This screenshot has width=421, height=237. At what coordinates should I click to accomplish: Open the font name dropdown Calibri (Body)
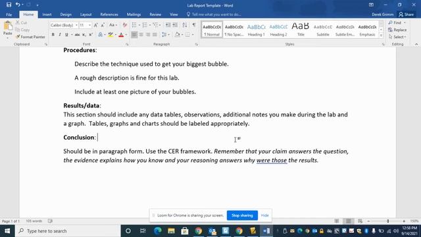pyautogui.click(x=76, y=25)
